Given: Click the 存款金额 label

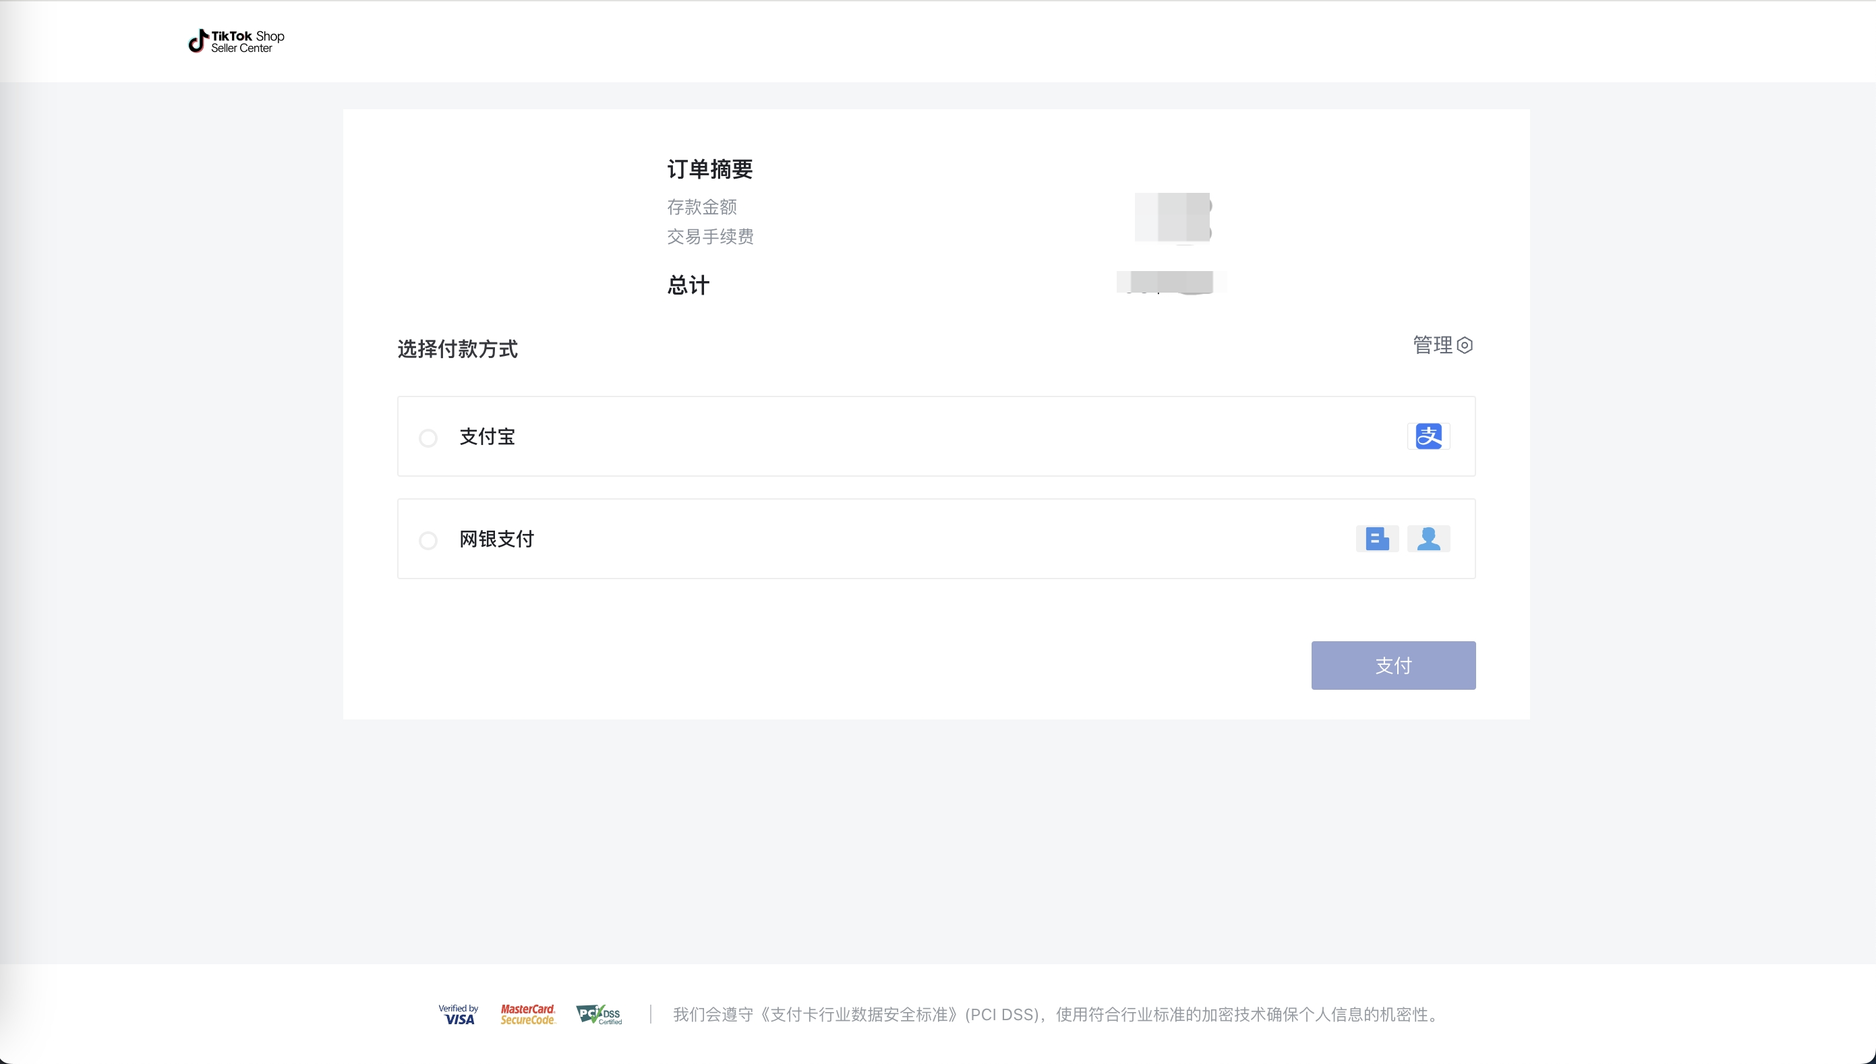Looking at the screenshot, I should point(701,207).
